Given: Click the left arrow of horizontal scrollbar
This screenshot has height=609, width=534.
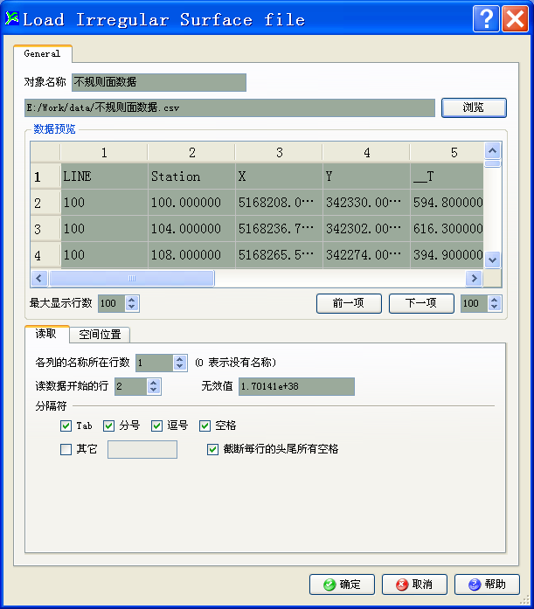Looking at the screenshot, I should pos(38,278).
